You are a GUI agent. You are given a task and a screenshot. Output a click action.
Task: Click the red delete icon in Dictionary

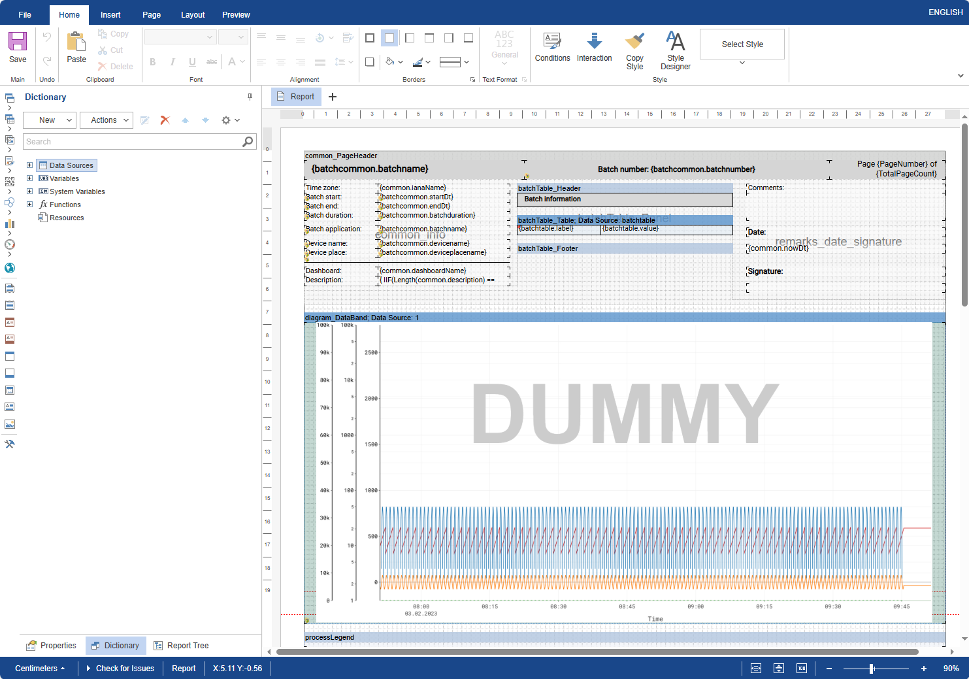165,120
